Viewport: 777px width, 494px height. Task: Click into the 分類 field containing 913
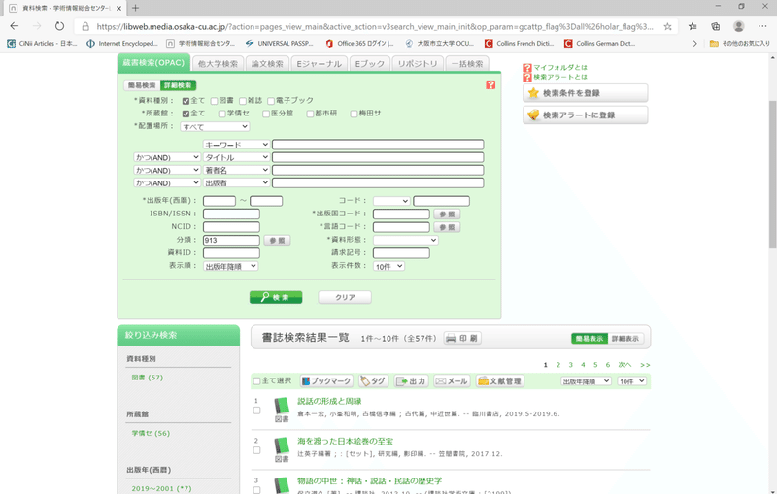click(x=231, y=240)
